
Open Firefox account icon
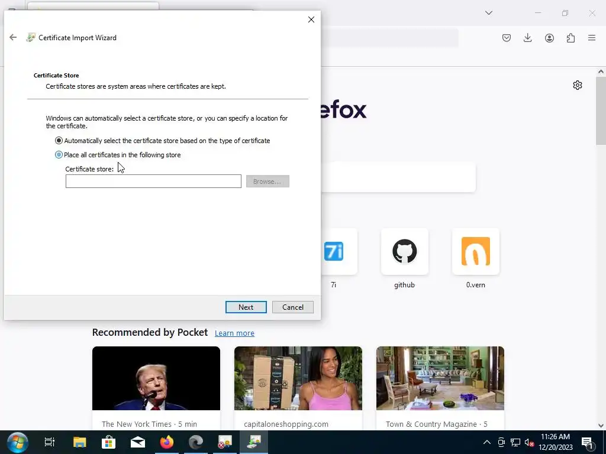(549, 38)
